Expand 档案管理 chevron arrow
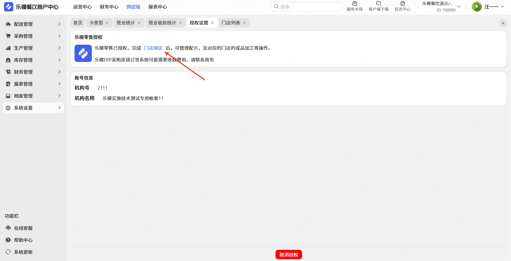Image resolution: width=511 pixels, height=261 pixels. 59,96
